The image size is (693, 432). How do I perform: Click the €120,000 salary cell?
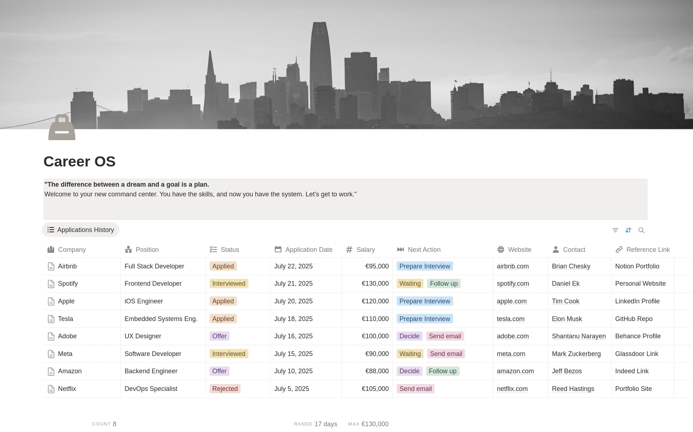click(x=367, y=301)
